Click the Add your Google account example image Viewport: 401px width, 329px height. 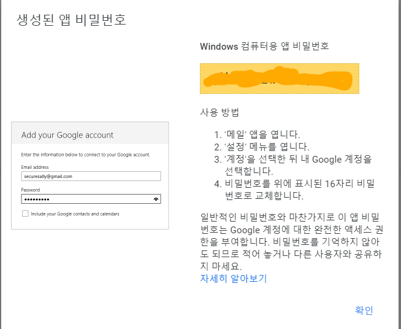coord(90,176)
